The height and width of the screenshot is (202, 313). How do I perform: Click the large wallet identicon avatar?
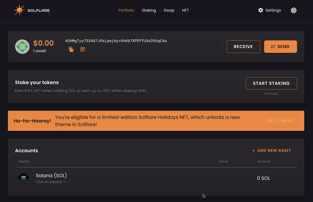(22, 46)
